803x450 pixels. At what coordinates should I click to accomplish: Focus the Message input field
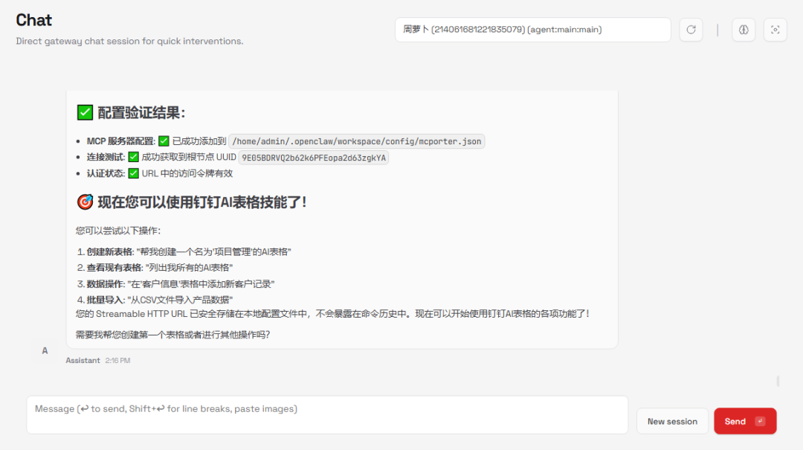coord(327,414)
